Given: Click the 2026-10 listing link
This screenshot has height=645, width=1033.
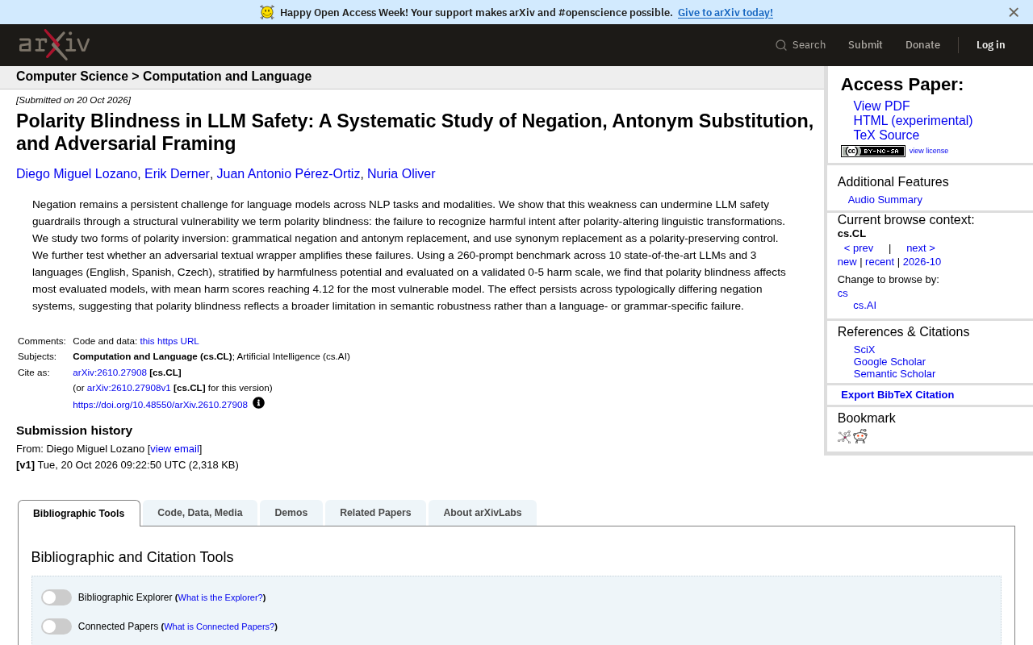Looking at the screenshot, I should point(922,262).
